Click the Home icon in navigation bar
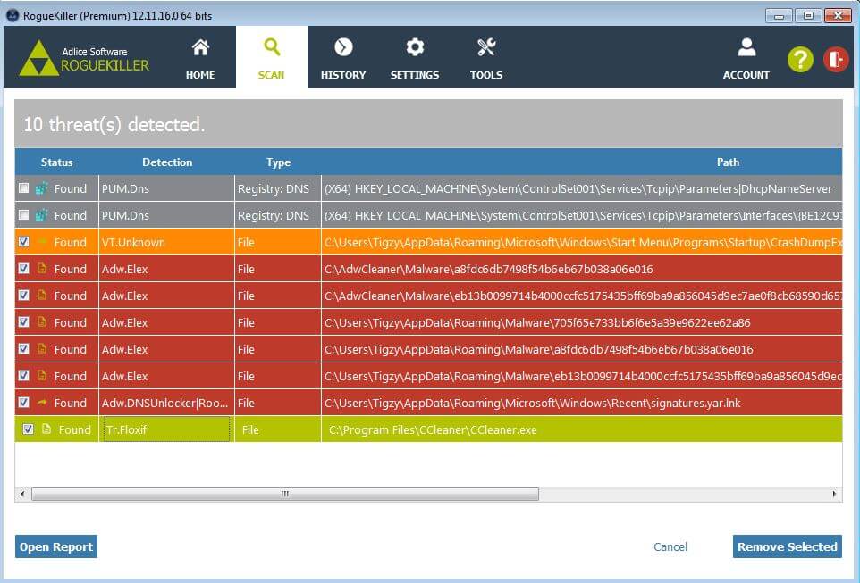The image size is (860, 583). click(200, 48)
